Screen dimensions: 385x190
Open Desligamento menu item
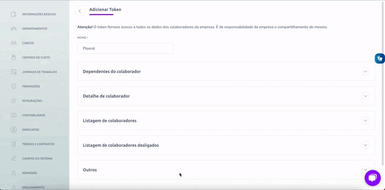tap(33, 187)
